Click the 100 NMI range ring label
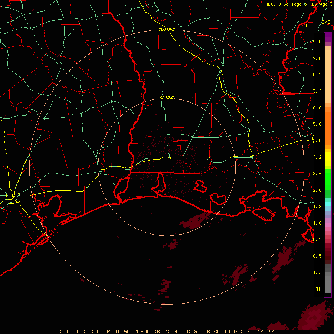This screenshot has width=334, height=334. 167,29
